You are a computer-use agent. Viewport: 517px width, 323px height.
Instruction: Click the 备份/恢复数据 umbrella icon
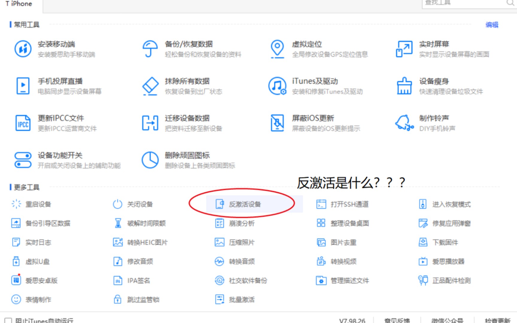coord(150,49)
